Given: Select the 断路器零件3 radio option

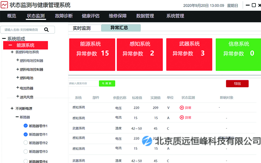Looking at the screenshot, I should pyautogui.click(x=25, y=151).
